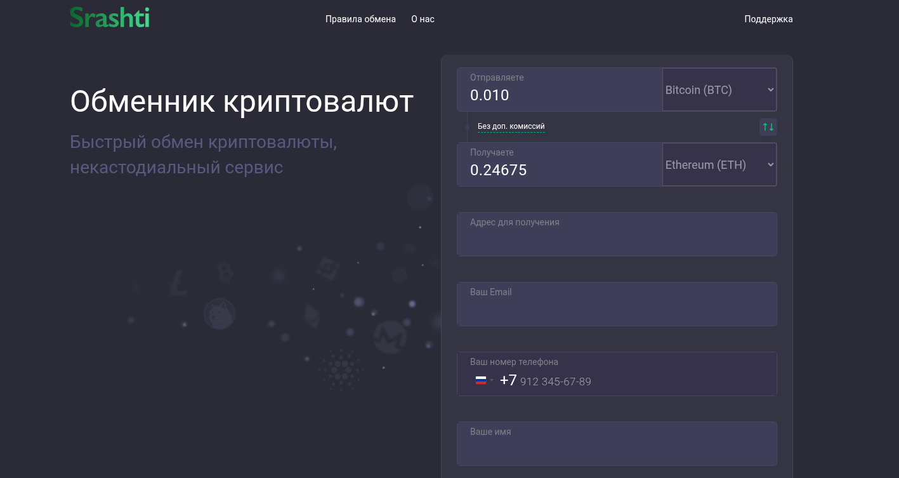The width and height of the screenshot is (899, 478).
Task: Open the Bitcoin (BTC) currency dropdown
Action: coord(719,90)
